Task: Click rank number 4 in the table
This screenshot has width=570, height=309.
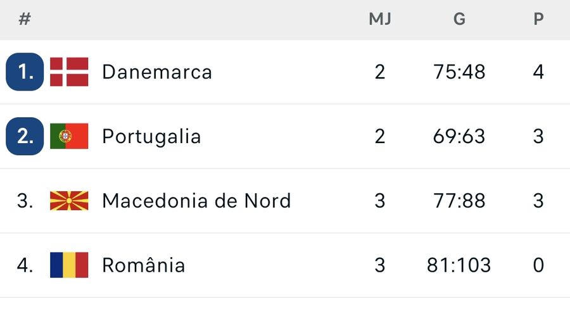Action: point(25,265)
